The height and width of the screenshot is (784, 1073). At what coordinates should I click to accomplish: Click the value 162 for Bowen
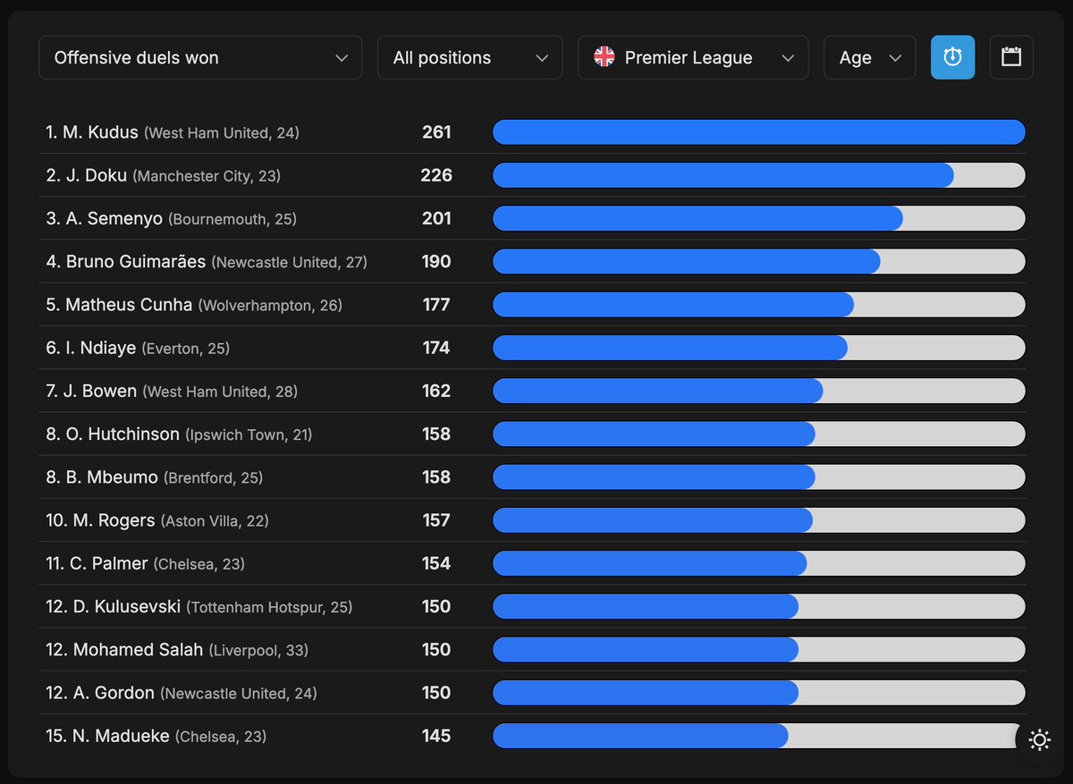point(436,391)
